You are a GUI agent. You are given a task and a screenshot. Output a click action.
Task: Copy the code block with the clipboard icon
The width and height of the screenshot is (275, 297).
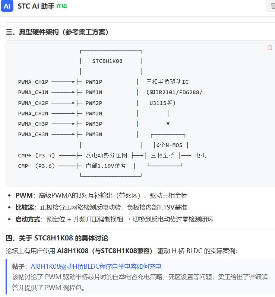(x=269, y=47)
